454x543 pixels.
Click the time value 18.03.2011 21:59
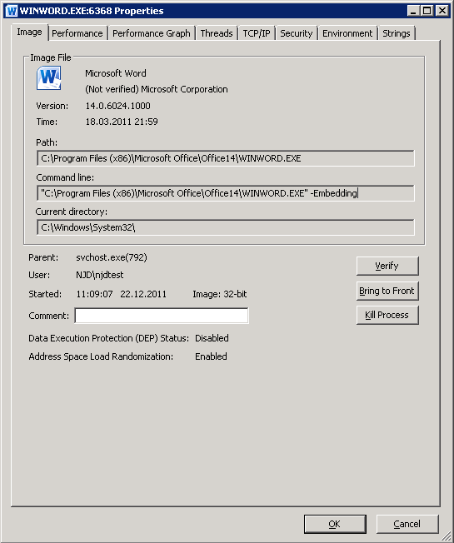(x=122, y=122)
